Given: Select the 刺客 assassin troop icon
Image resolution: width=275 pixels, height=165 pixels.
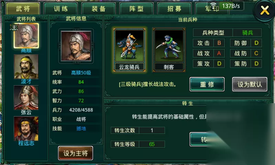Looking at the screenshot, I should pos(169,50).
